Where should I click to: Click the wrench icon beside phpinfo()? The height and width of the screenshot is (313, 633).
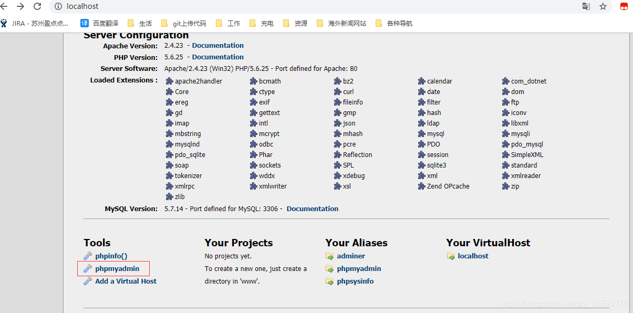88,256
